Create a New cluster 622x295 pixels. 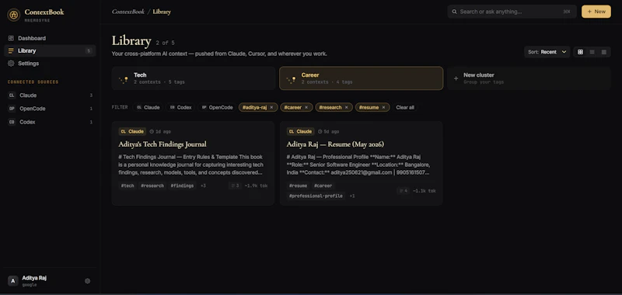529,78
